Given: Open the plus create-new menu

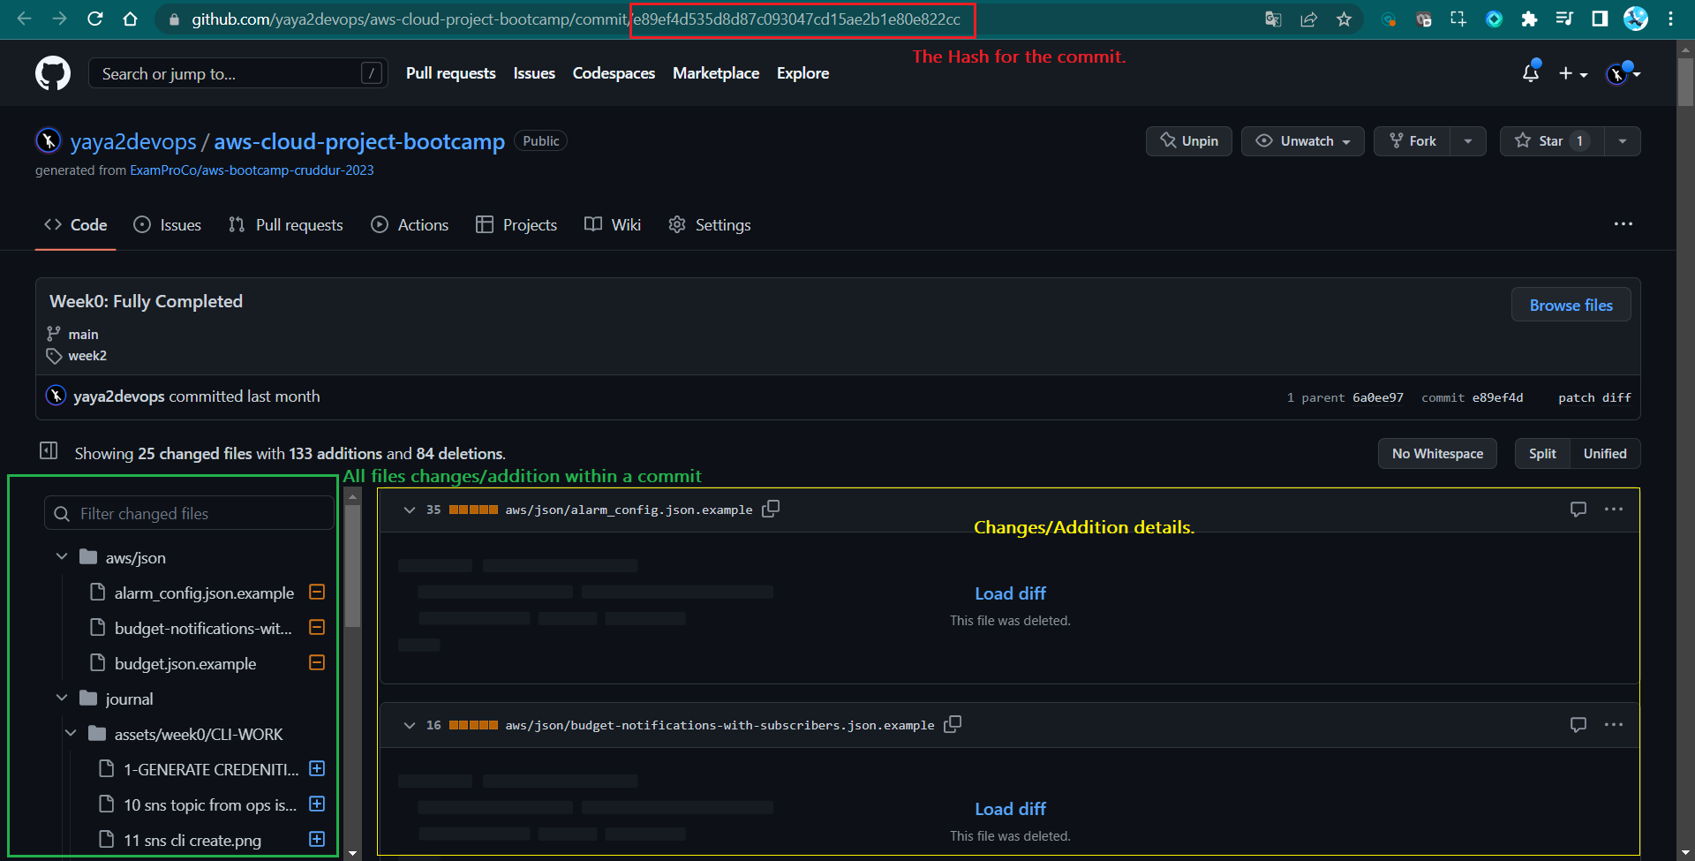Looking at the screenshot, I should (1572, 74).
